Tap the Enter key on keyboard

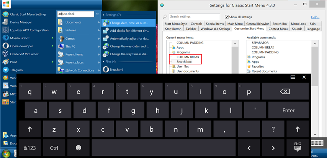288,110
